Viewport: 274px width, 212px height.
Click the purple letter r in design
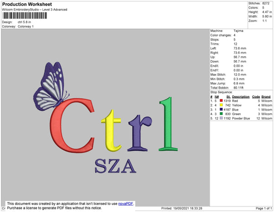pyautogui.click(x=139, y=133)
